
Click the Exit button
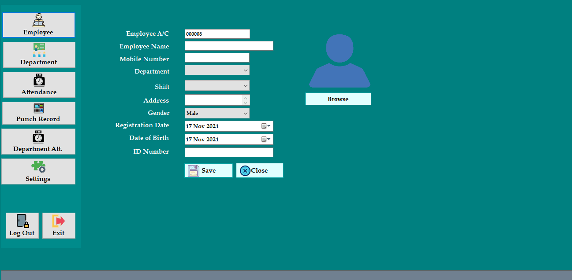tap(59, 226)
